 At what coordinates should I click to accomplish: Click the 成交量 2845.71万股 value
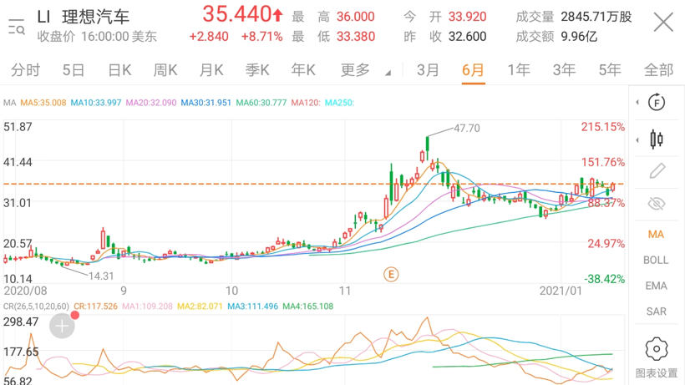(x=596, y=17)
